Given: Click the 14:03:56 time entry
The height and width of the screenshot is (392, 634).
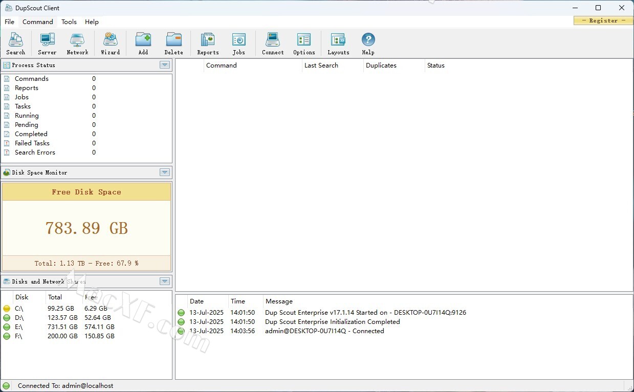Looking at the screenshot, I should [x=243, y=331].
